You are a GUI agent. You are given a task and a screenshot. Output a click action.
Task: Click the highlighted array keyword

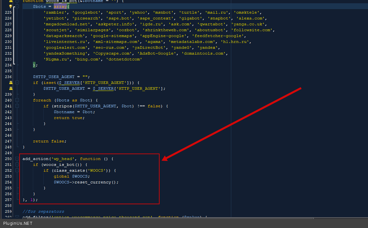pyautogui.click(x=60, y=7)
